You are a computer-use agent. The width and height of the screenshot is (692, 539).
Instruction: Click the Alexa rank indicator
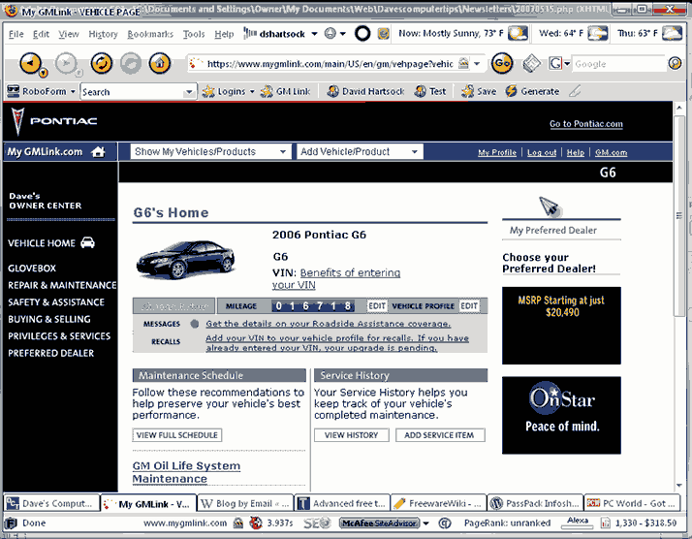(578, 522)
